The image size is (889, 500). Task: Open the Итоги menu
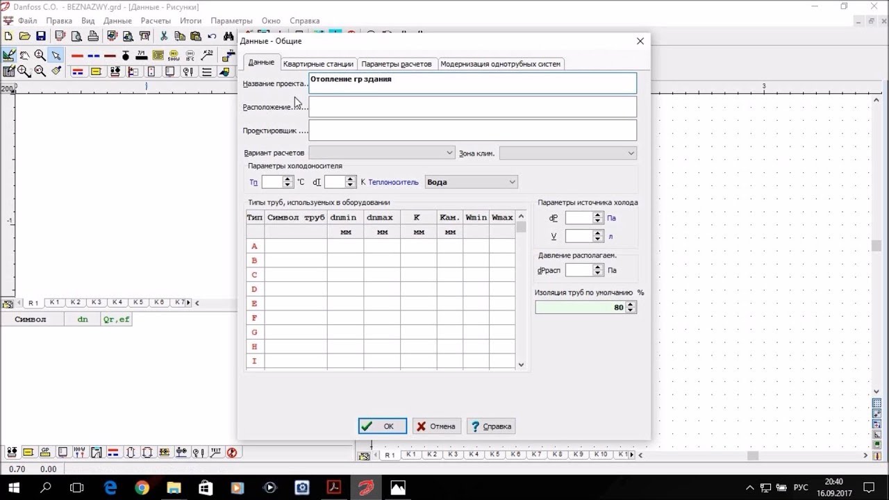pyautogui.click(x=190, y=21)
